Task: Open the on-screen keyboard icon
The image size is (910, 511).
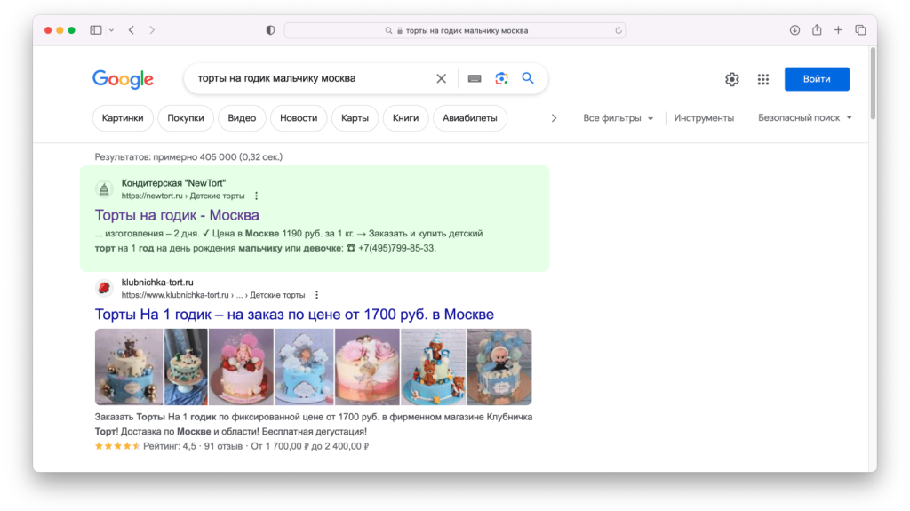Action: click(475, 78)
